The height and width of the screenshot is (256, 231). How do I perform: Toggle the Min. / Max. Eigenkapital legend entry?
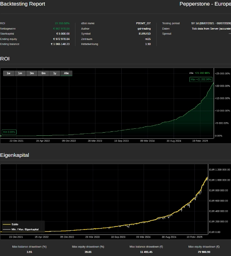point(21,229)
